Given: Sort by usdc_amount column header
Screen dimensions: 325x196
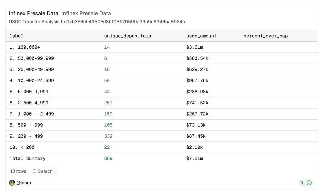Looking at the screenshot, I should point(201,36).
